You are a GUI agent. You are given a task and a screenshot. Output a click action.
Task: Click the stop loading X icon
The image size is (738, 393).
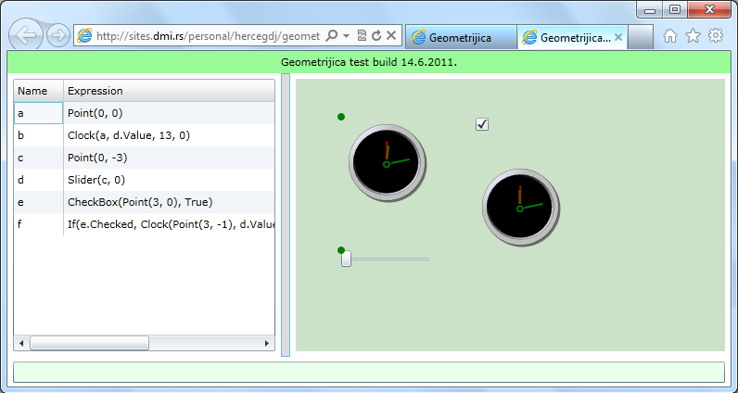click(391, 35)
